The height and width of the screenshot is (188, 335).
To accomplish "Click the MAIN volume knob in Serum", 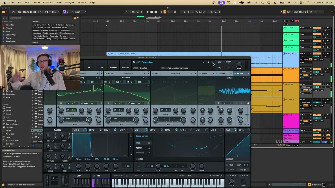I will pyautogui.click(x=239, y=64).
